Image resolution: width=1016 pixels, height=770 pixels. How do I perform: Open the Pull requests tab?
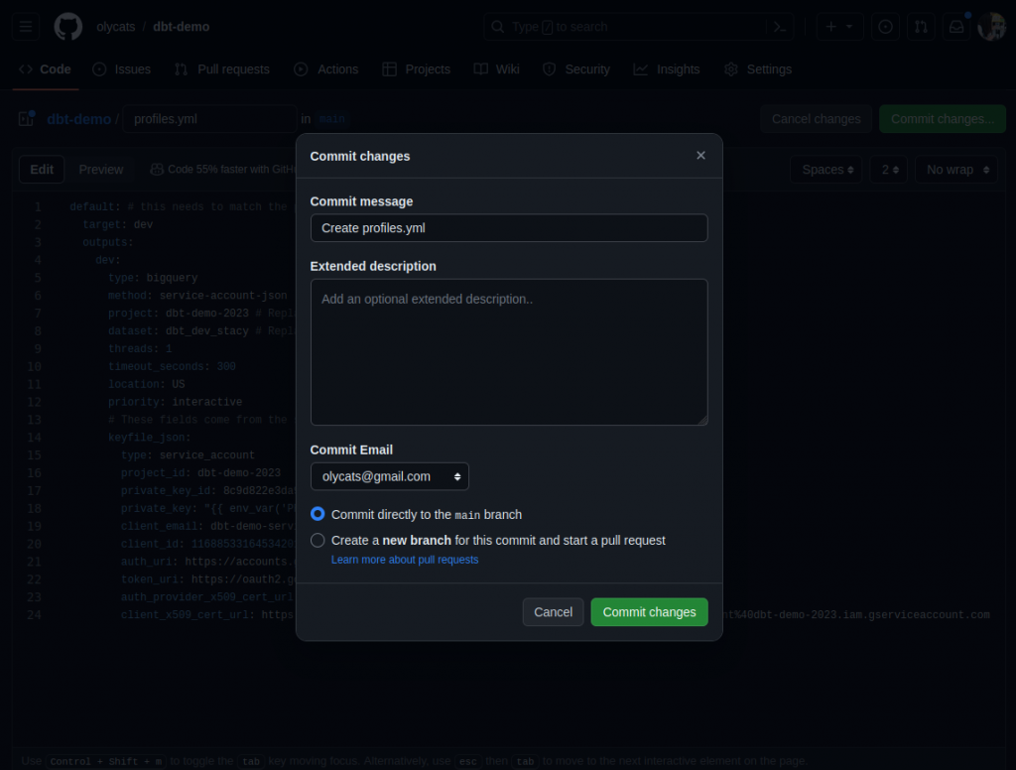tap(221, 69)
